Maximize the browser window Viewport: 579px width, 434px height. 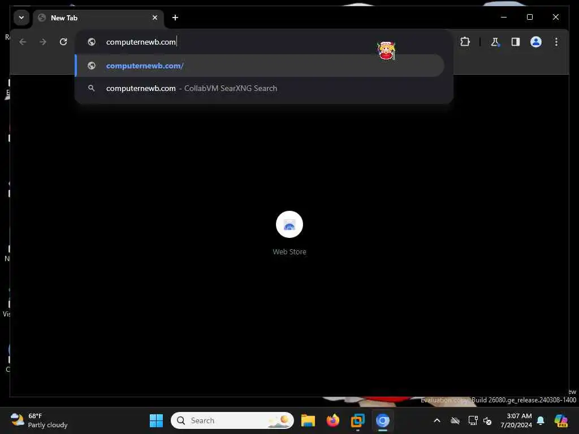[x=529, y=17]
